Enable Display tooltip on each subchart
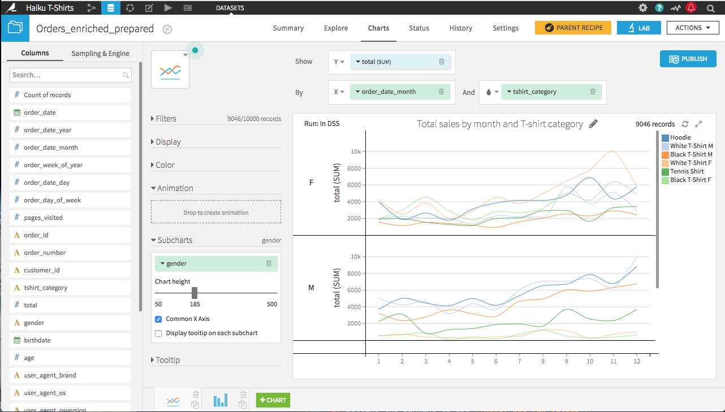Viewport: 725px width, 412px height. click(158, 333)
